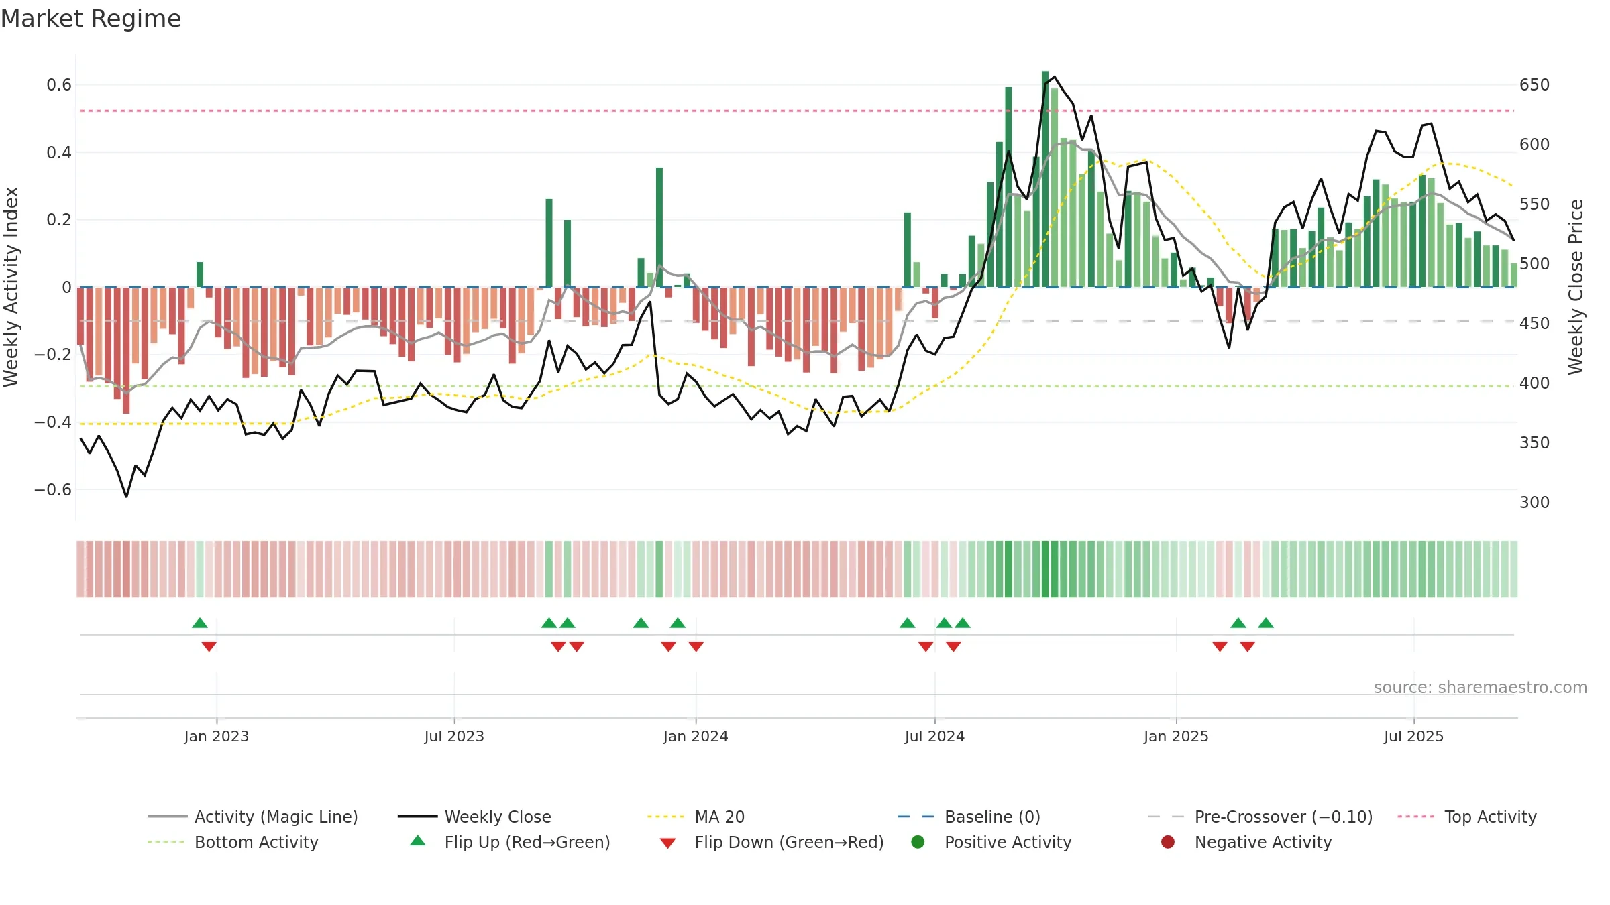Click the Market Regime chart title
This screenshot has width=1610, height=905.
(91, 19)
